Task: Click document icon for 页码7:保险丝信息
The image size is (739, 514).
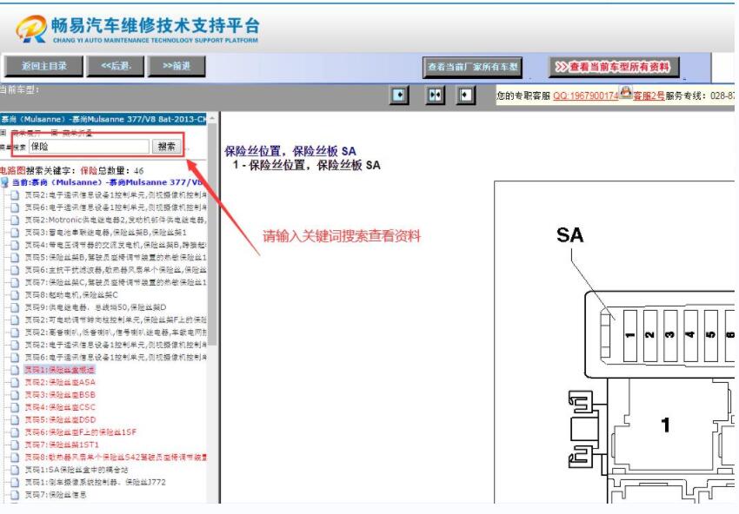Action: point(15,495)
